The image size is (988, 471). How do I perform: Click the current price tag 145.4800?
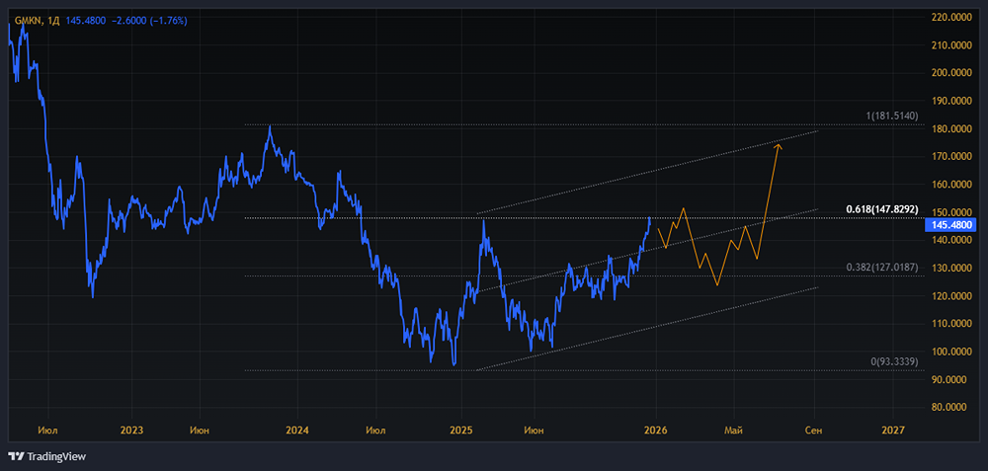pos(949,224)
